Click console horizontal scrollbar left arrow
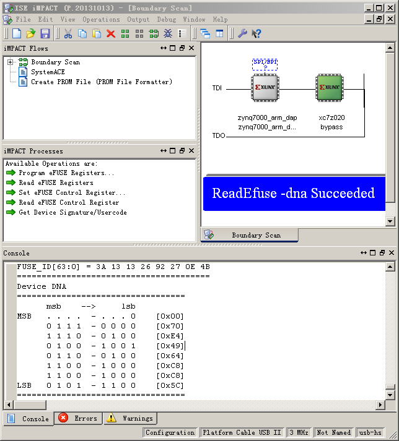 click(x=9, y=405)
